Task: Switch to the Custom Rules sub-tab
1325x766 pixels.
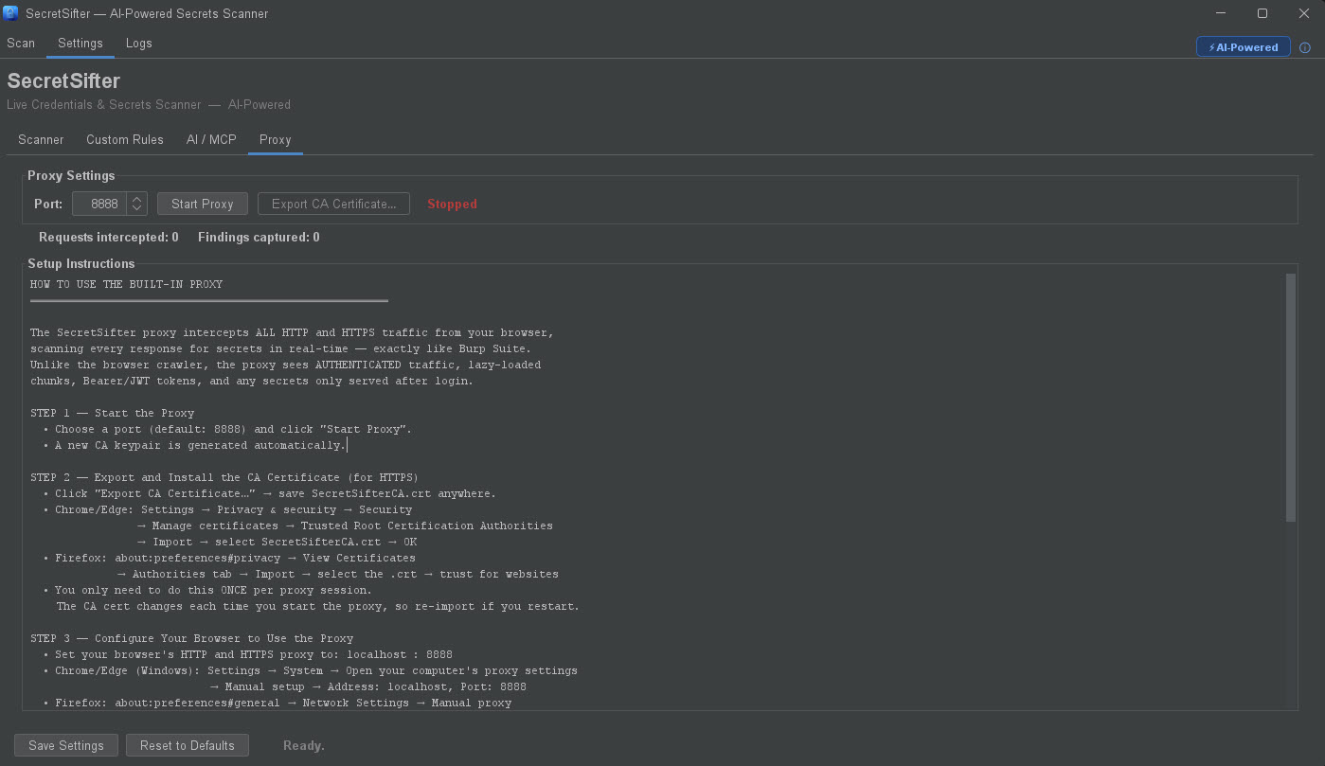Action: [x=125, y=140]
